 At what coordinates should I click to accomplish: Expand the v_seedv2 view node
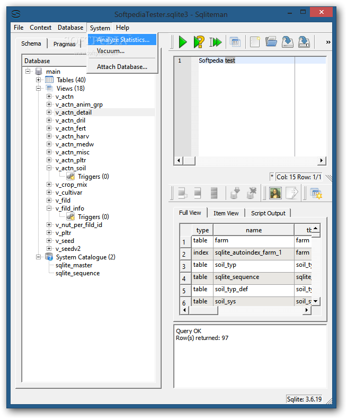pos(49,248)
